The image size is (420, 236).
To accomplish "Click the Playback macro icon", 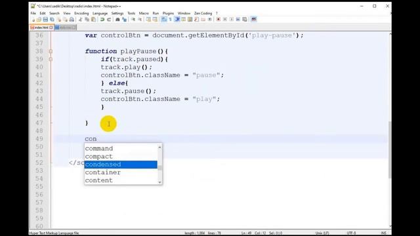I will 232,19.
